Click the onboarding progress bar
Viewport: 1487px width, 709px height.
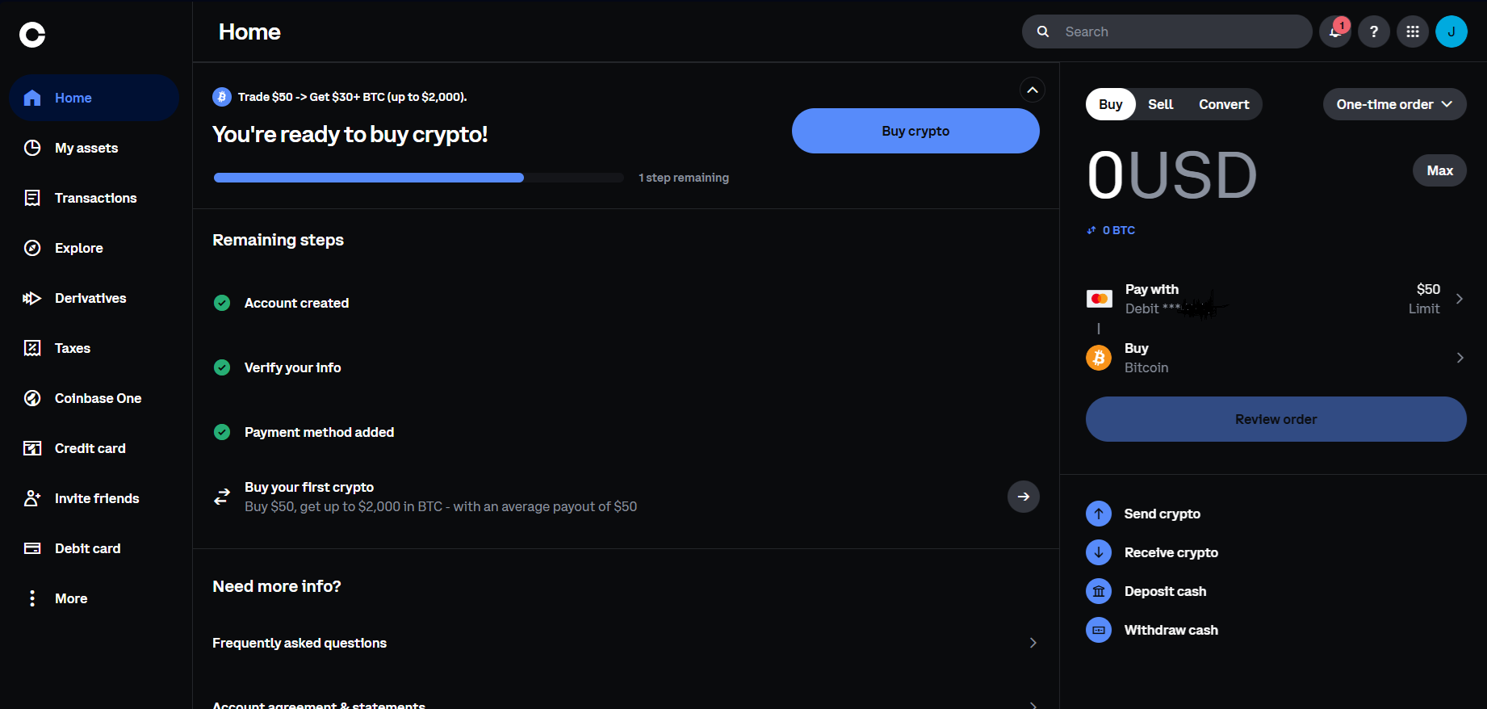[x=418, y=178]
